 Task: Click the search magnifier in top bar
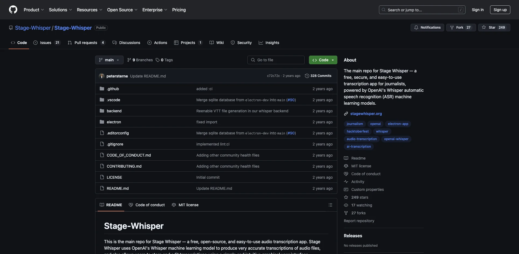click(384, 10)
